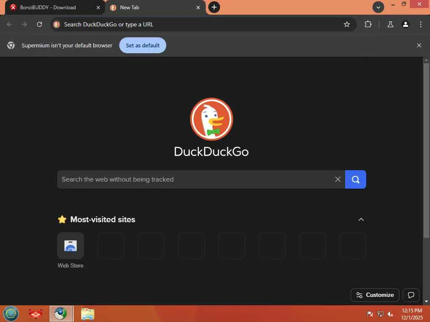Open the profile avatar menu

click(406, 24)
